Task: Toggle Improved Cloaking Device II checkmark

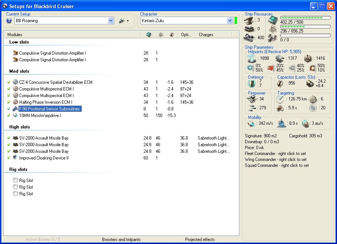Action: click(x=8, y=158)
